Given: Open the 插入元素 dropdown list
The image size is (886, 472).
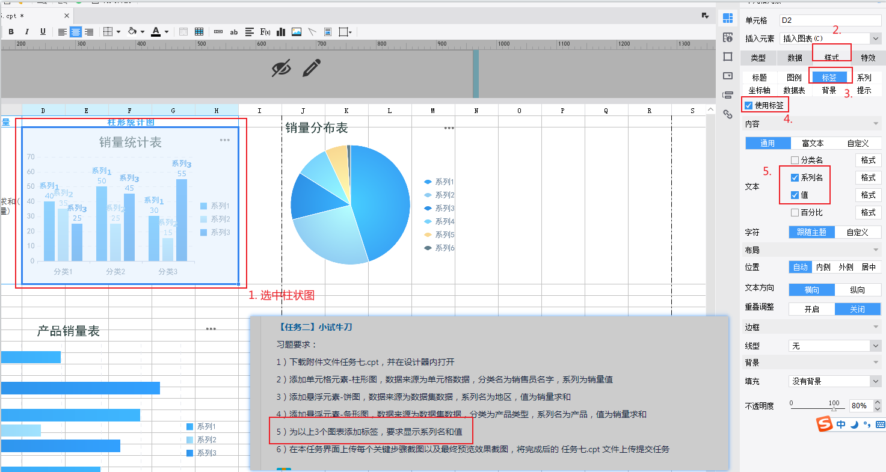Looking at the screenshot, I should pos(875,38).
